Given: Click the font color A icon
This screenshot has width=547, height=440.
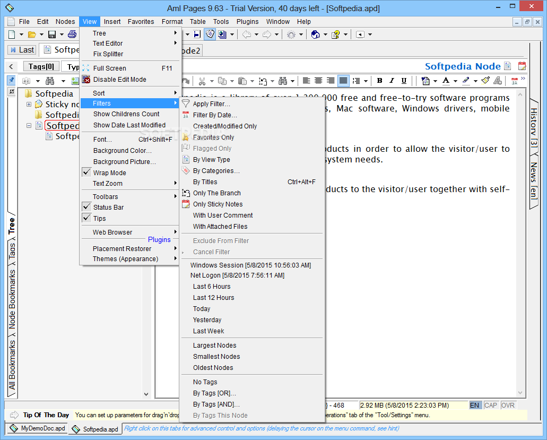Looking at the screenshot, I should point(446,81).
